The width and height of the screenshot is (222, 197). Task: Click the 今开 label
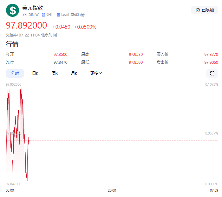[10, 54]
